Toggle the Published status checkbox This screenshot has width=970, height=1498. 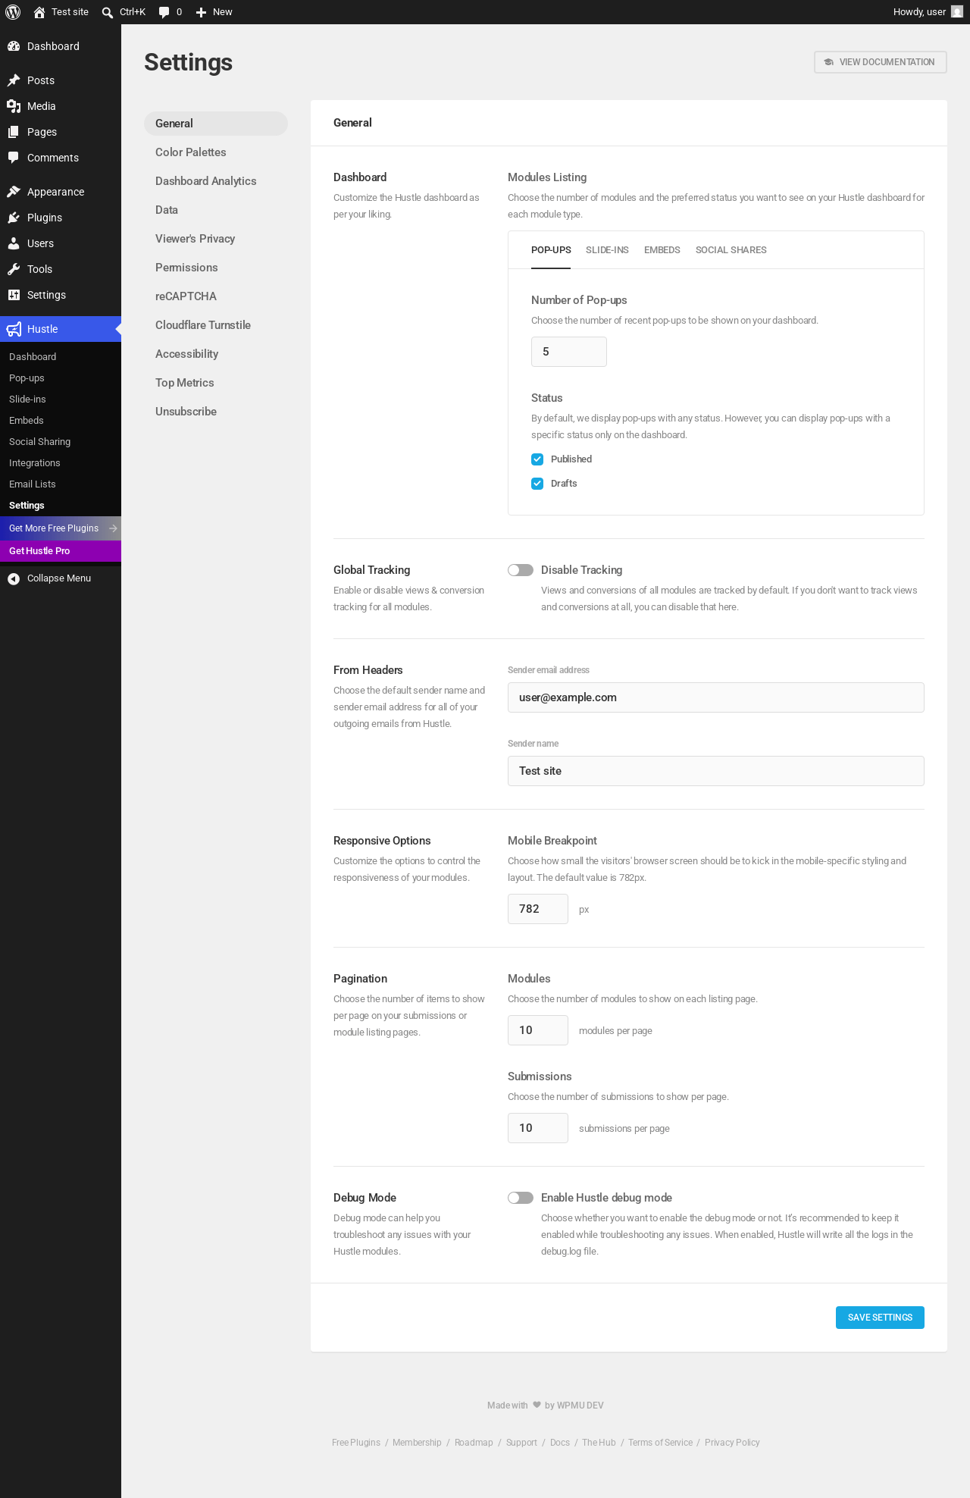click(x=537, y=459)
